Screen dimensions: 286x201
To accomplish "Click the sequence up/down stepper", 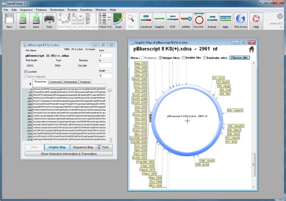I will pyautogui.click(x=111, y=140).
